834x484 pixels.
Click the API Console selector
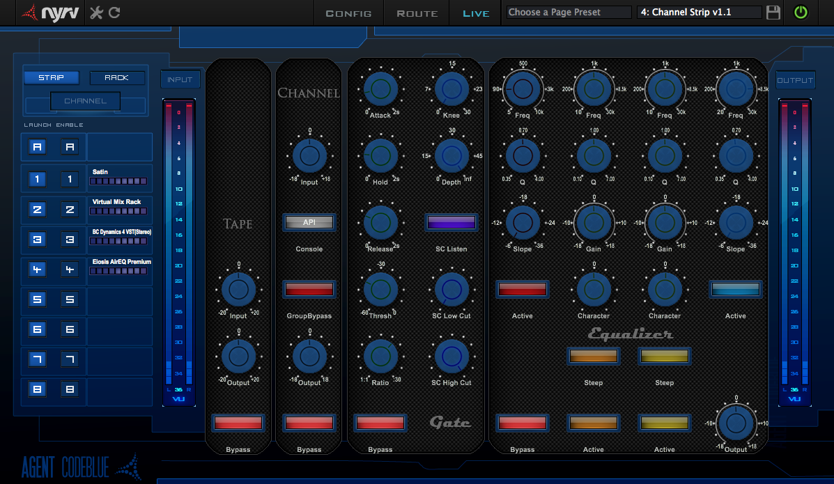(x=309, y=222)
